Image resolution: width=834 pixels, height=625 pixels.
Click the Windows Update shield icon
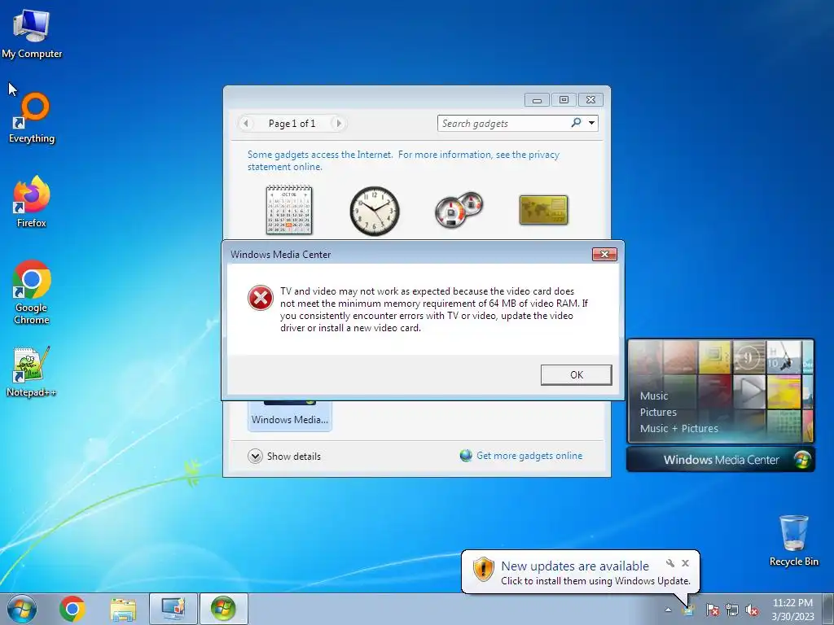(484, 569)
